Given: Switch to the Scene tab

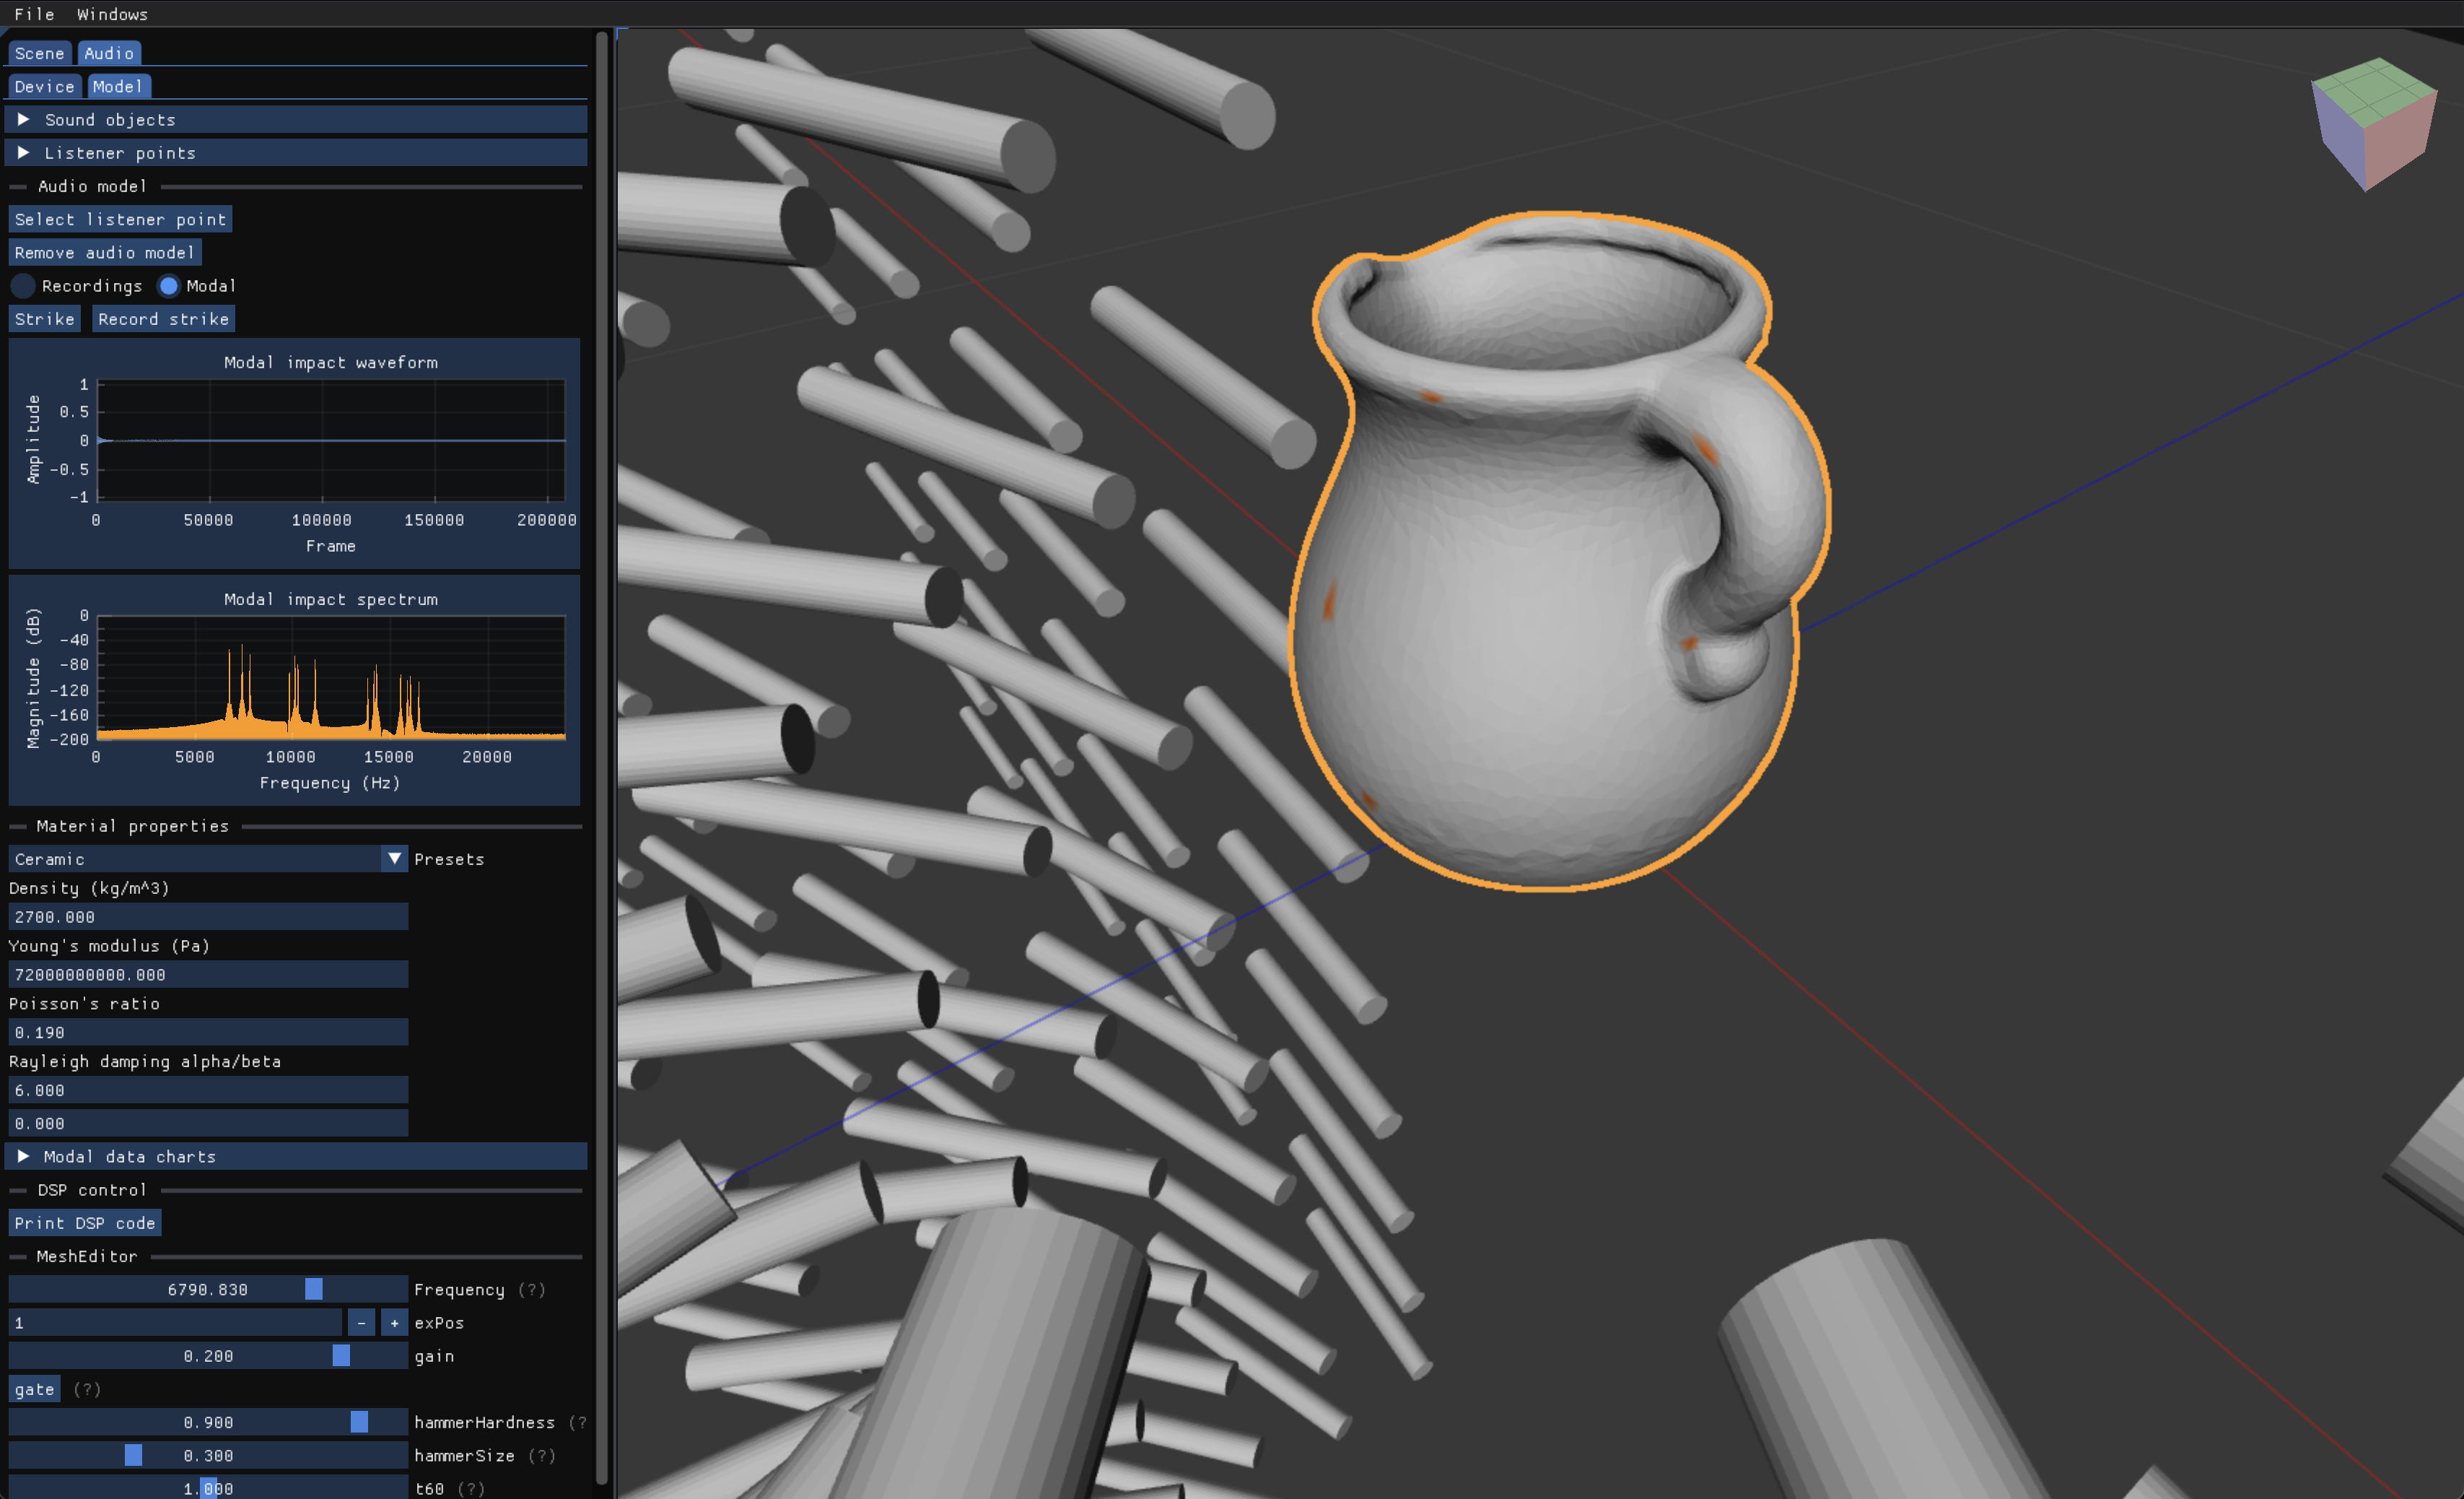Looking at the screenshot, I should click(39, 53).
